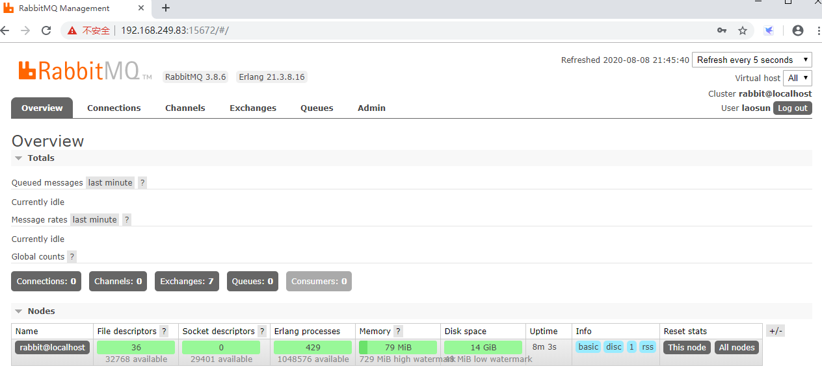Open the Refresh every 5 seconds dropdown
The image size is (822, 375).
(x=752, y=60)
